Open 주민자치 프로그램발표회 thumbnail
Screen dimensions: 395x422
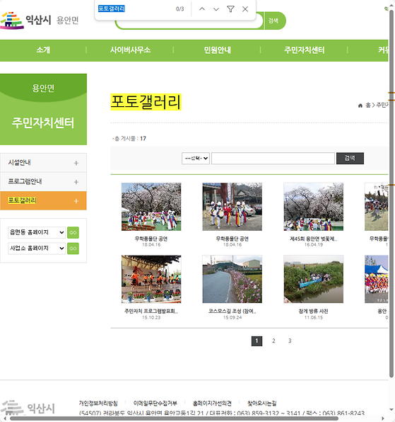coord(151,279)
